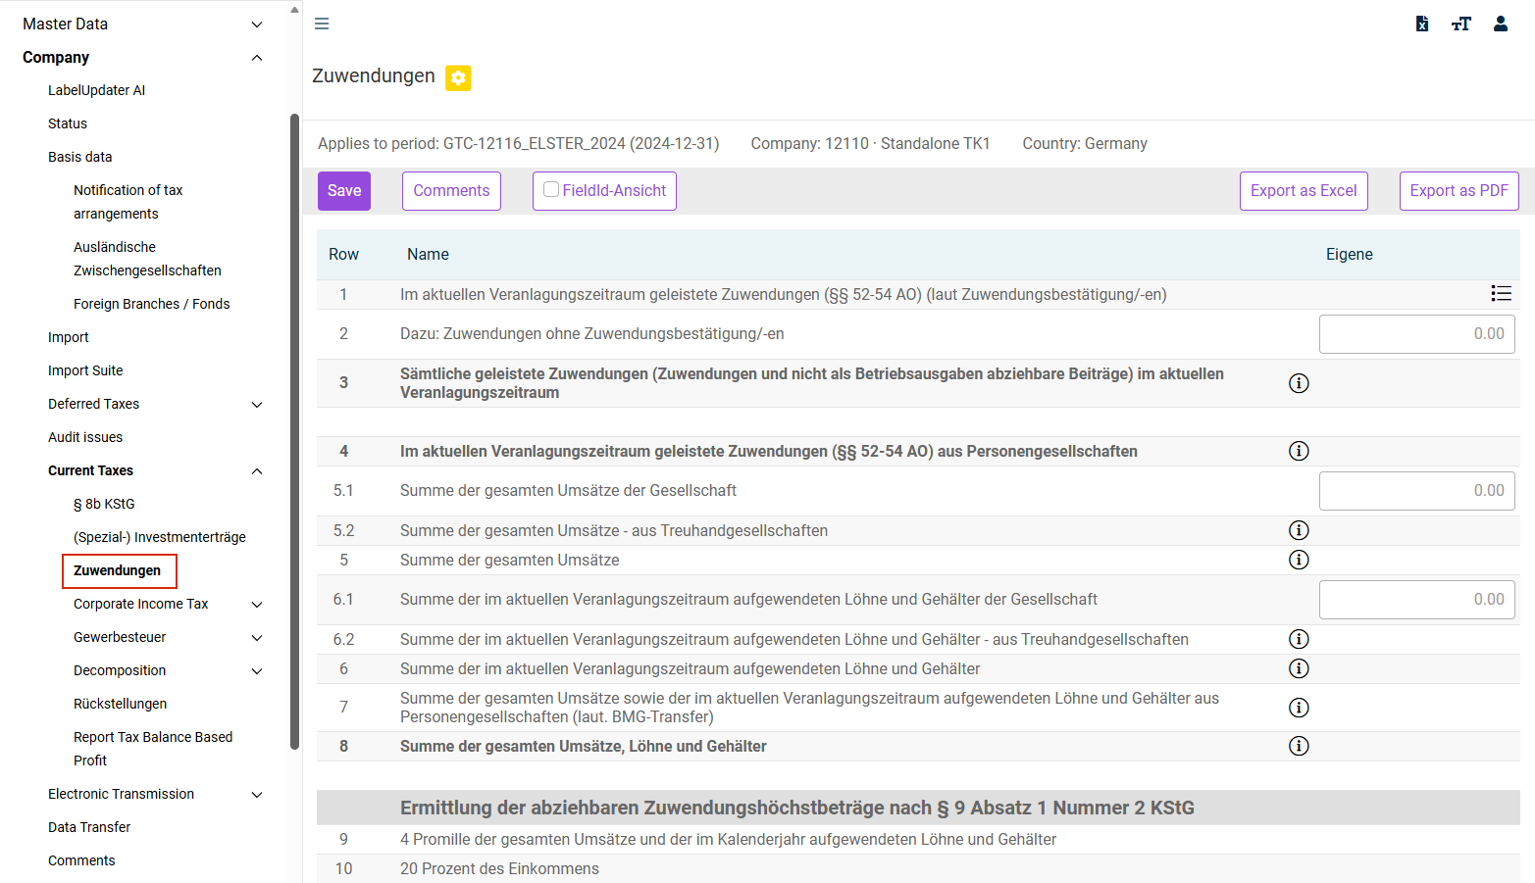This screenshot has height=883, width=1535.
Task: Click the sidebar vertical scrollbar
Action: point(294,431)
